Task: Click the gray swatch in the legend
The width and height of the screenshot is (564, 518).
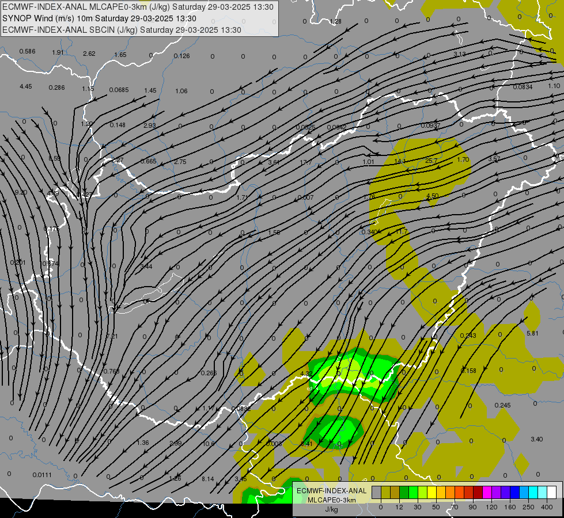Action: tap(377, 493)
